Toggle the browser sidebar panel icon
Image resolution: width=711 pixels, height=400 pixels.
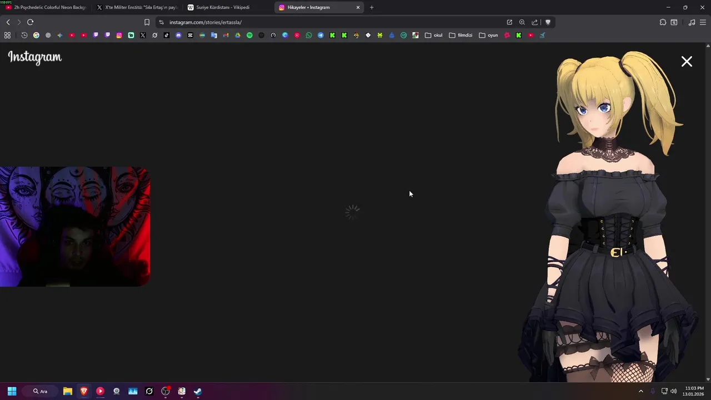tap(674, 22)
